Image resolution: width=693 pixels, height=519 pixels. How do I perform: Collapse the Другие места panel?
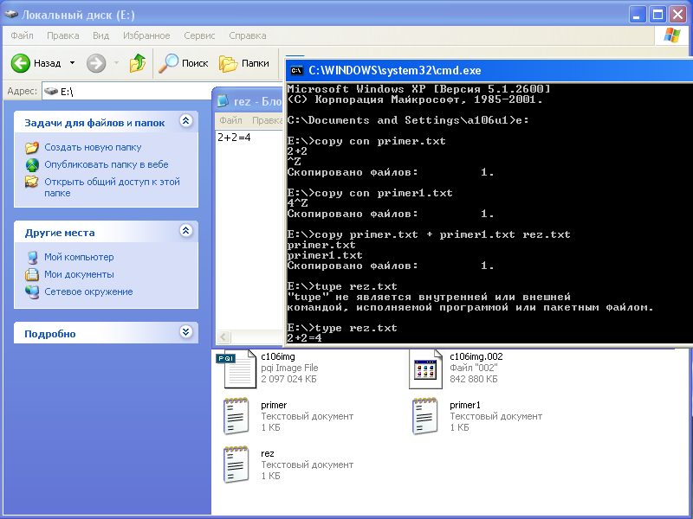[186, 231]
